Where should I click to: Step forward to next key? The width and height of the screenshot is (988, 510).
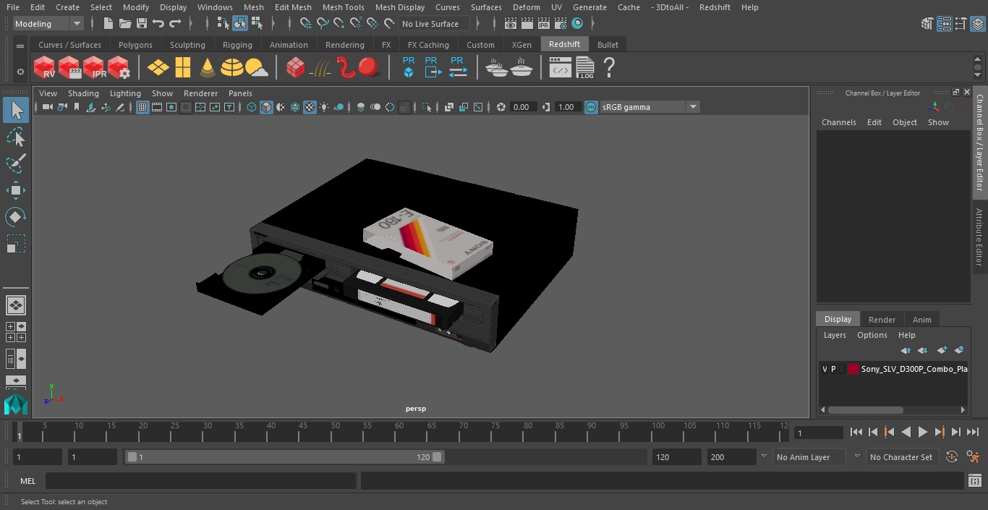click(940, 432)
